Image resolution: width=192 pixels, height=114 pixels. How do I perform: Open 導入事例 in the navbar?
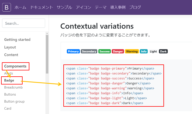click(118, 7)
